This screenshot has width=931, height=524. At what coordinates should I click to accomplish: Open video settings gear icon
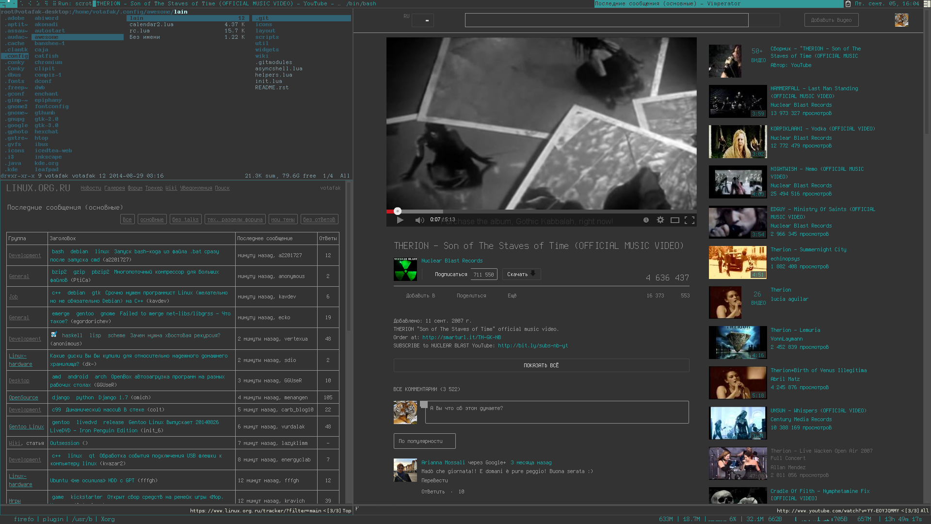(x=660, y=220)
